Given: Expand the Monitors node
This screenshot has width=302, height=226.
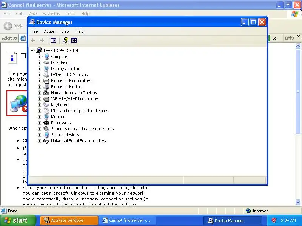Looking at the screenshot, I should 40,117.
